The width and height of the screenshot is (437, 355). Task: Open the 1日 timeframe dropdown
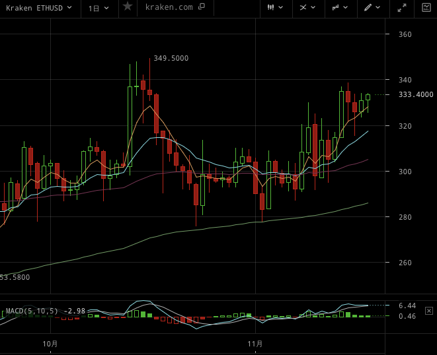[x=99, y=9]
